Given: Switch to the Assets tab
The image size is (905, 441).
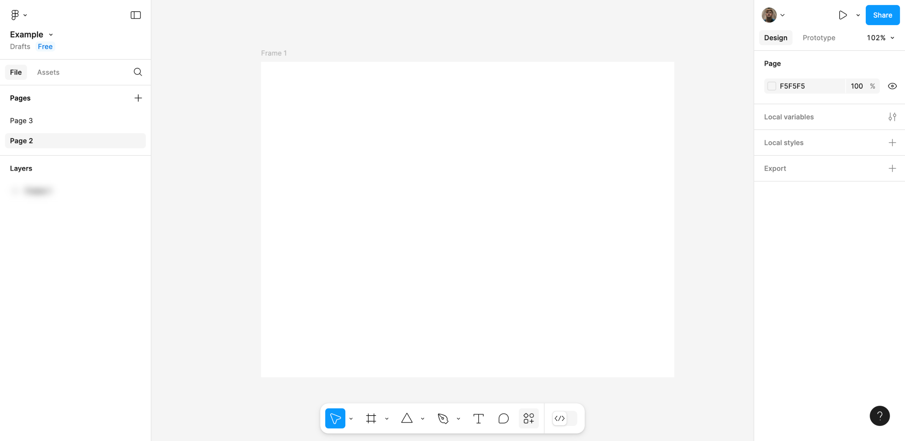Looking at the screenshot, I should click(48, 72).
